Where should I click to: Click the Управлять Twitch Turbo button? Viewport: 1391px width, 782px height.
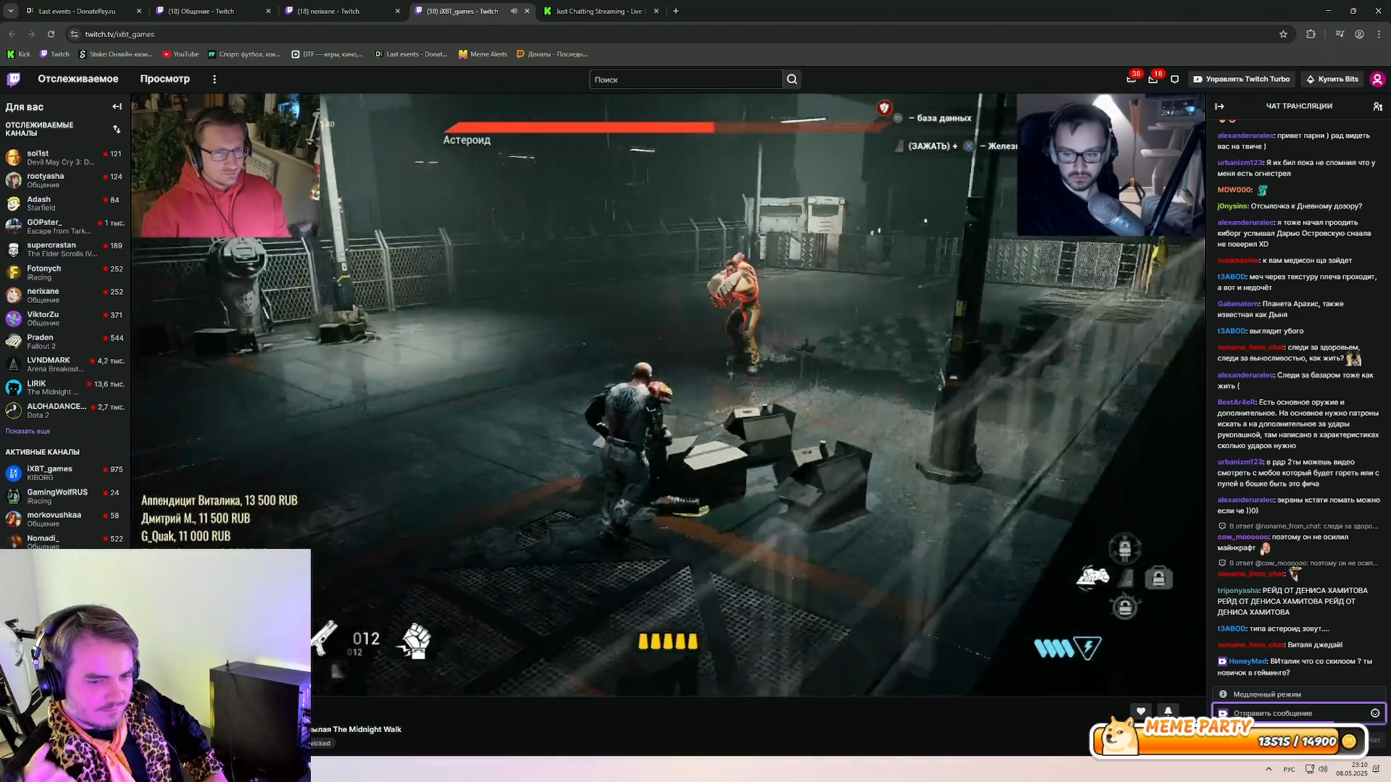[1241, 79]
